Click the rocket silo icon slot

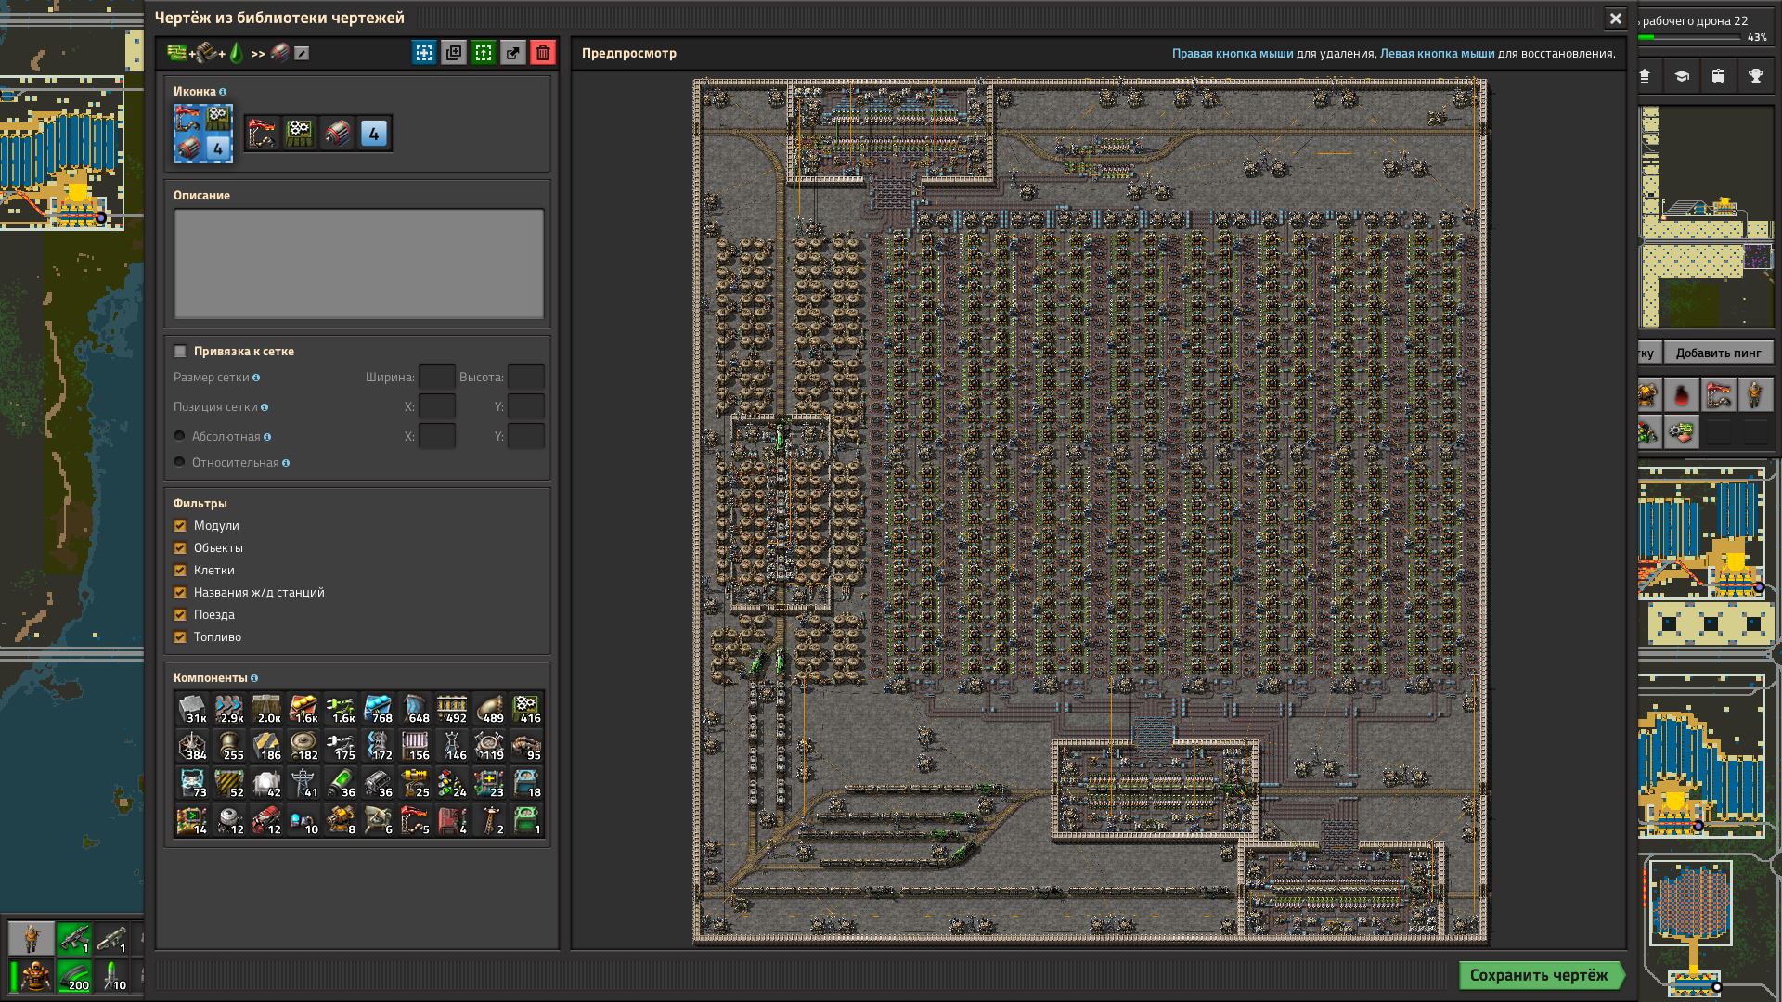[x=263, y=134]
